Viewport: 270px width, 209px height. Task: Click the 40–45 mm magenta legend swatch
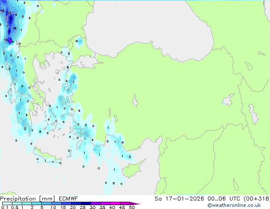[x=115, y=203]
